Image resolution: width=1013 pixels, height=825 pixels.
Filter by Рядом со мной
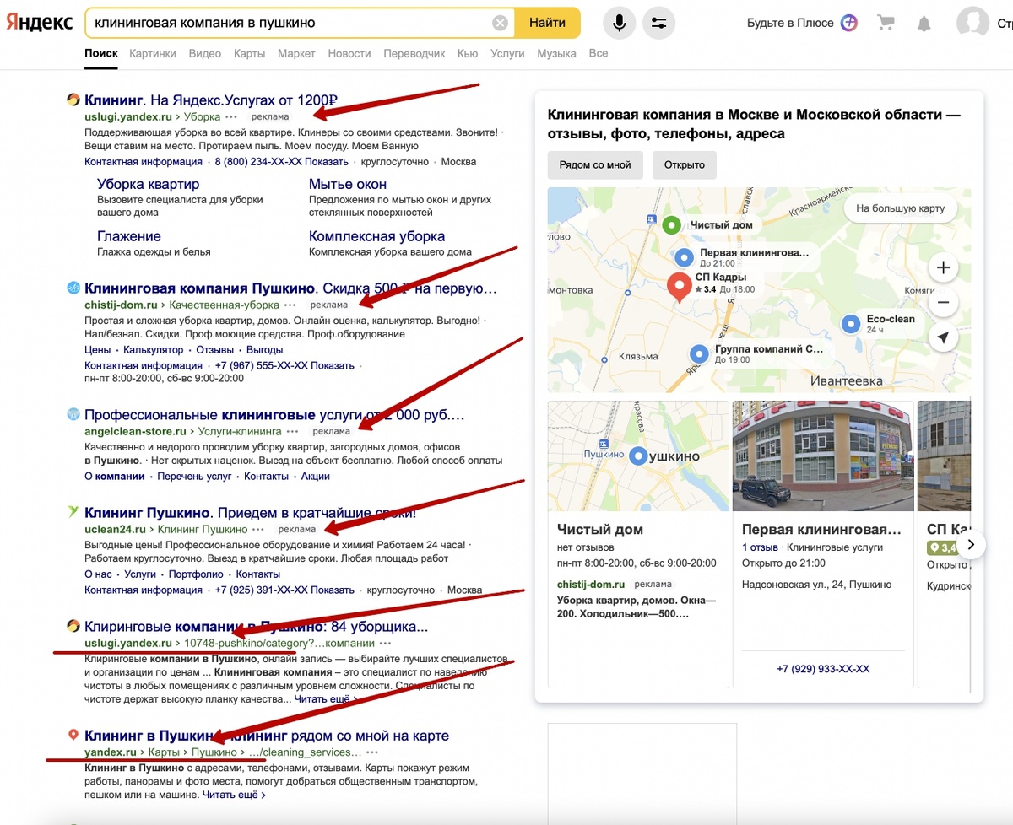[595, 164]
